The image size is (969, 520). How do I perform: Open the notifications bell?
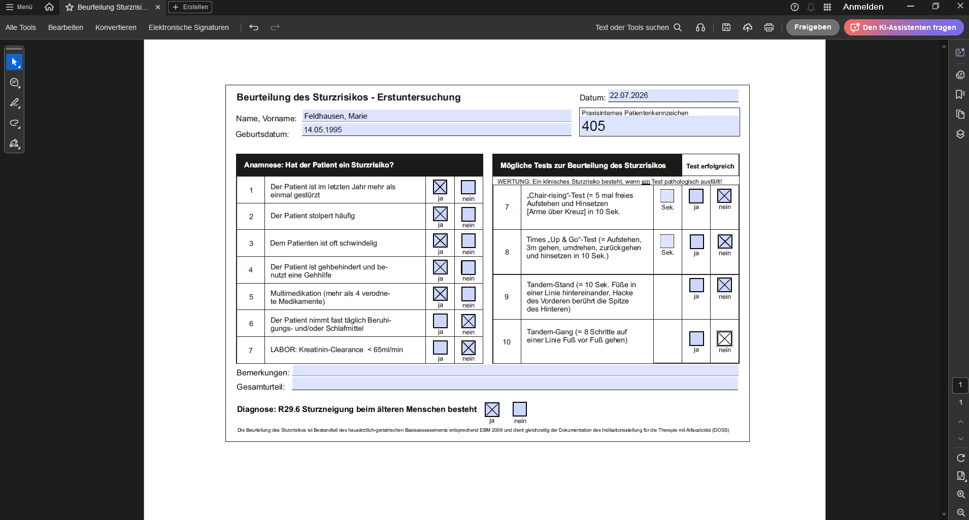[x=811, y=7]
